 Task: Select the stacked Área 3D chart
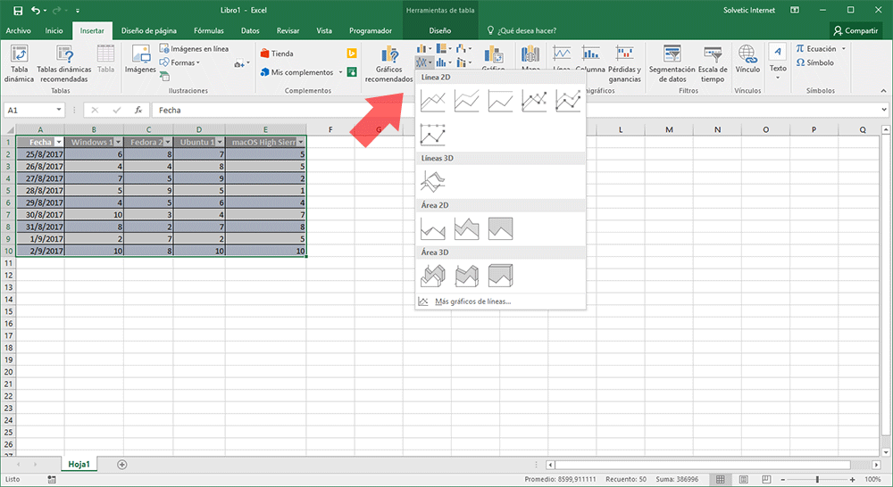466,276
